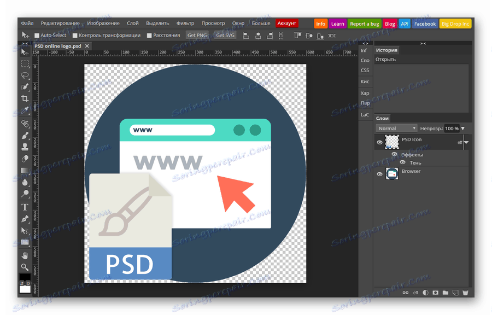This screenshot has width=492, height=315.
Task: Open the Слой menu
Action: tap(133, 23)
